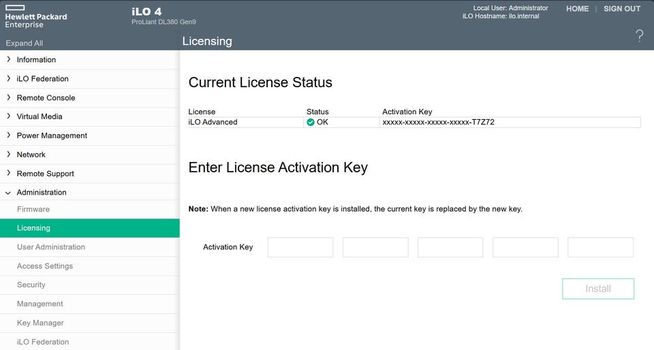Image resolution: width=654 pixels, height=350 pixels.
Task: Expand the Virtual Media chevron
Action: point(8,116)
